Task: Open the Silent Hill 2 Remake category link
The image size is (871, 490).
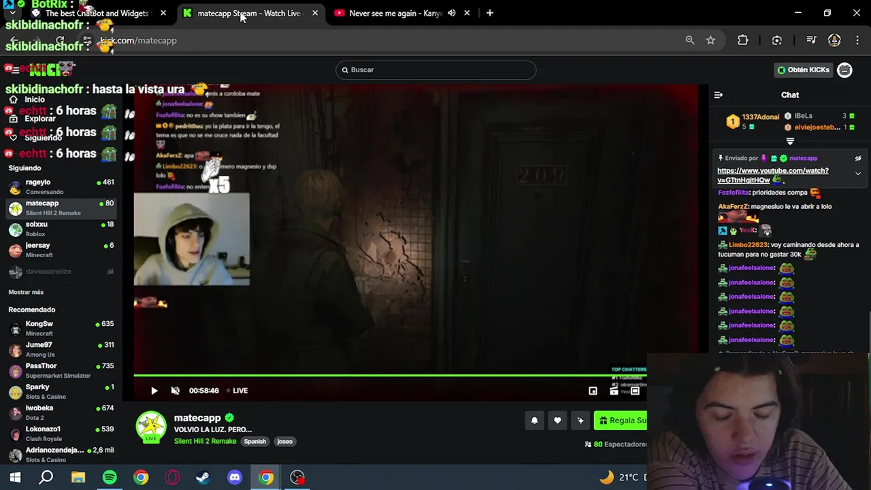Action: tap(205, 441)
